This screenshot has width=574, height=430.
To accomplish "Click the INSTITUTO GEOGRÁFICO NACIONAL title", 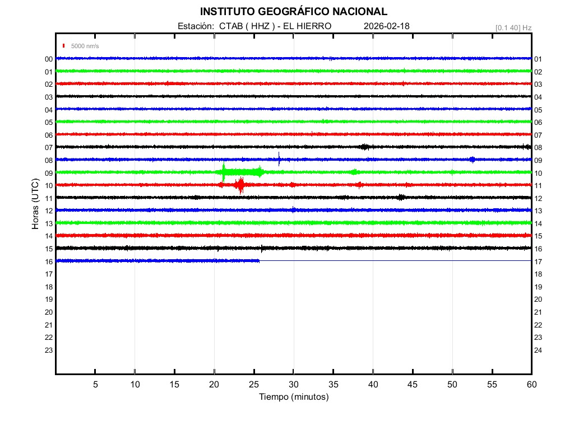I will click(x=293, y=12).
